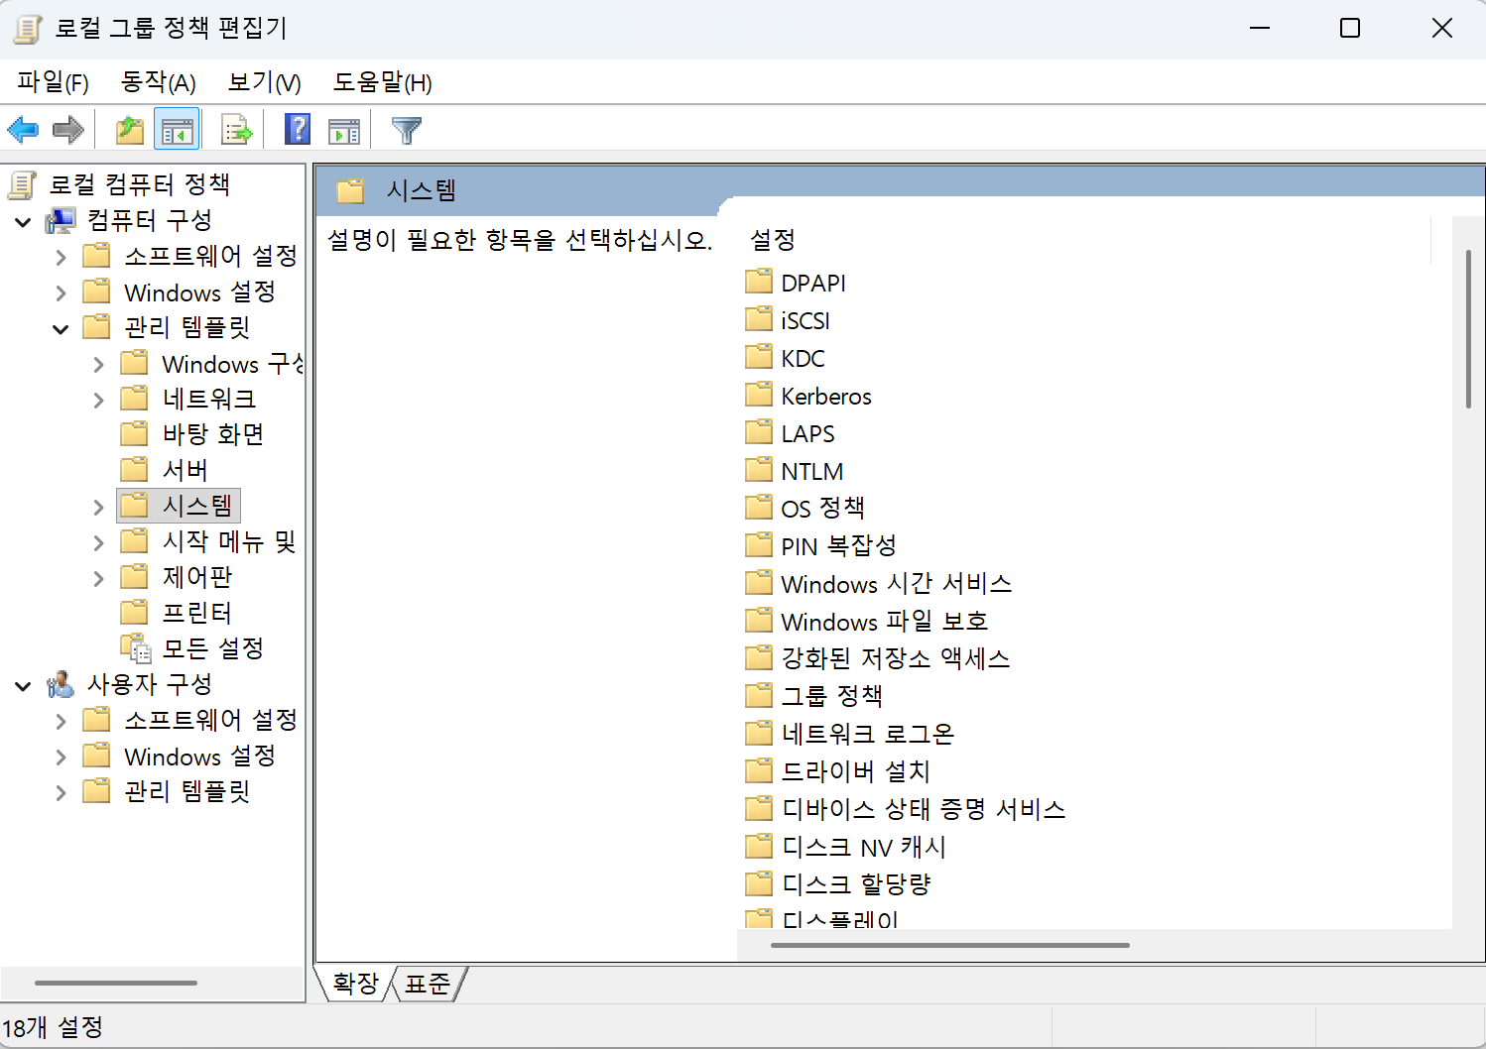Viewport: 1486px width, 1049px height.
Task: Expand 사용자 구성 under 관리 템플릿
Action: (62, 791)
